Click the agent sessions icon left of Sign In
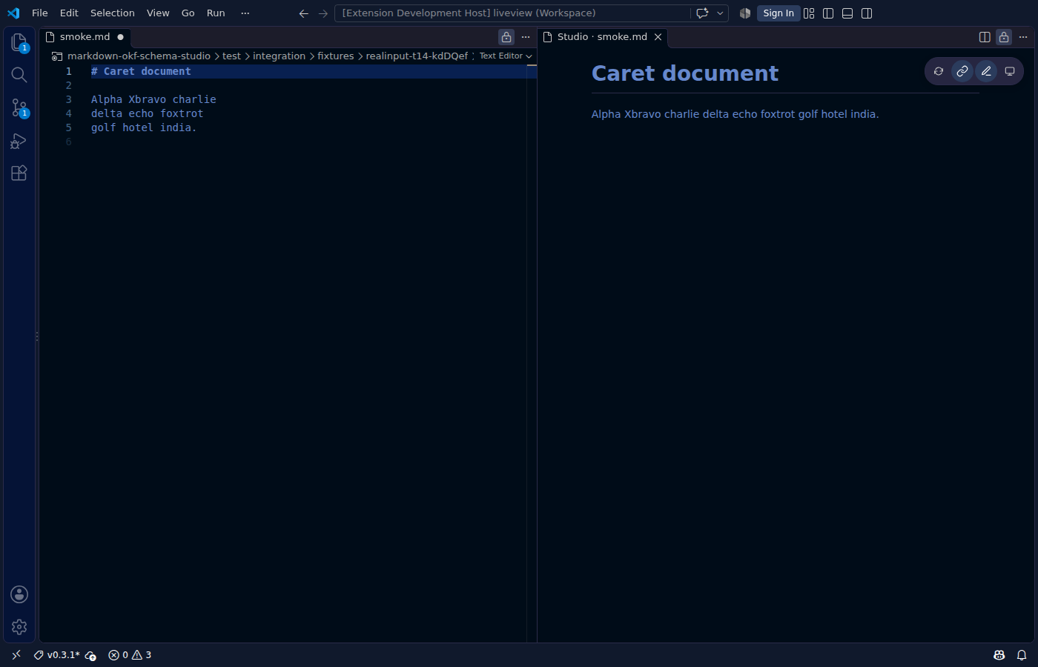The width and height of the screenshot is (1038, 667). [745, 13]
